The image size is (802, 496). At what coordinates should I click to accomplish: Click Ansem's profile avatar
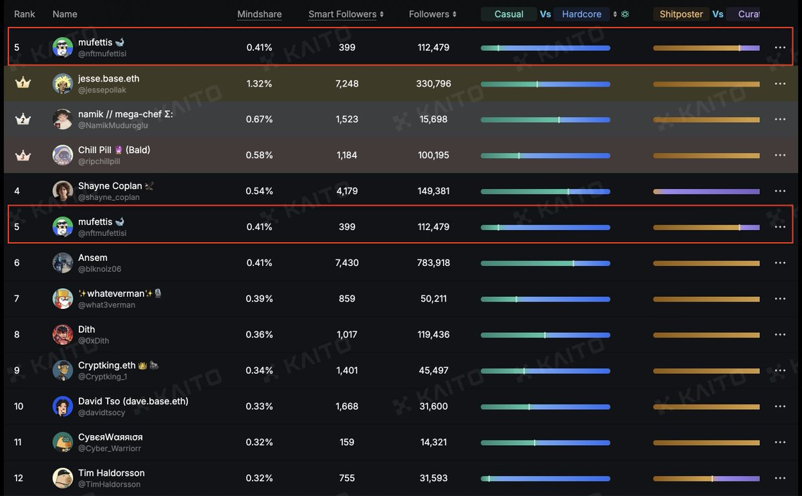pos(63,263)
